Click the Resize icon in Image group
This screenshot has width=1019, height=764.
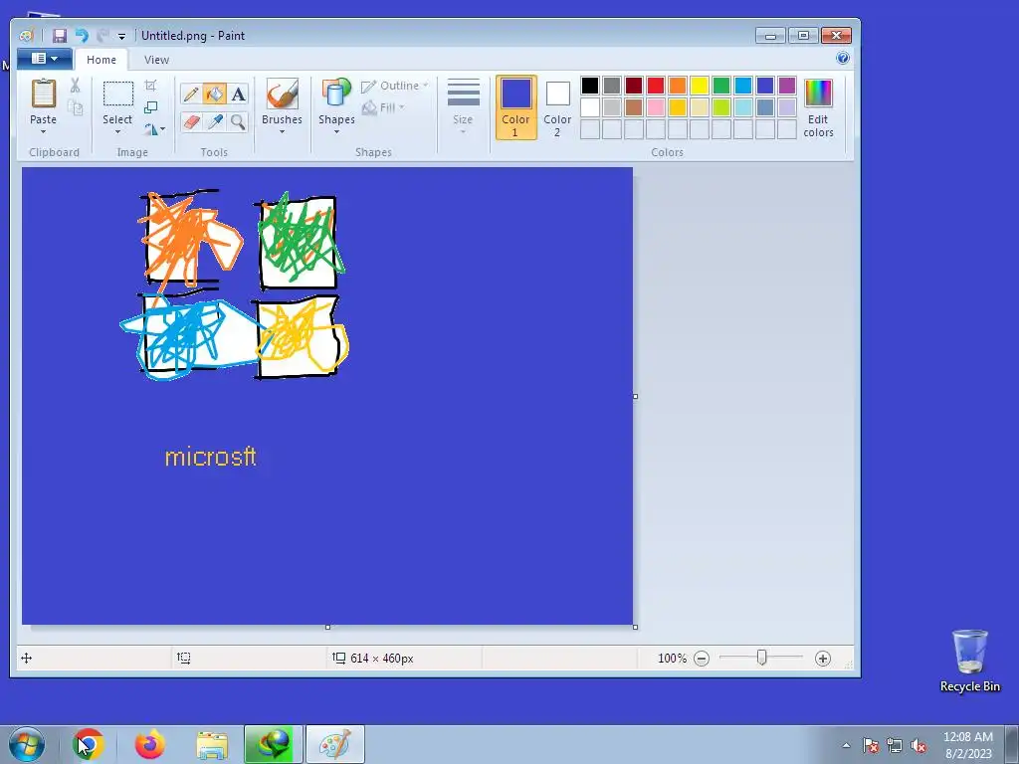click(x=151, y=107)
